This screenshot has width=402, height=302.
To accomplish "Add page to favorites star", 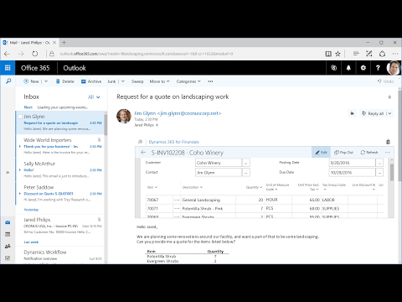I will pyautogui.click(x=338, y=54).
